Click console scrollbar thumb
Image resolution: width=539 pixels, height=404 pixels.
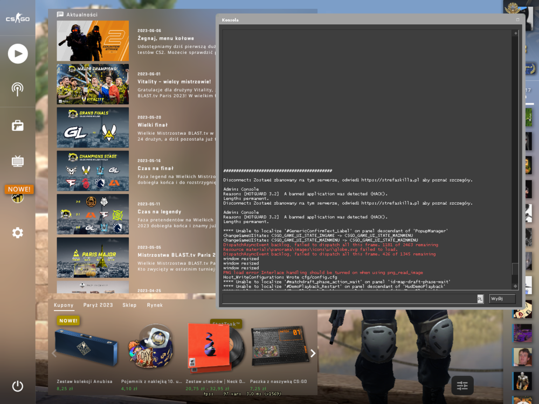click(x=515, y=269)
